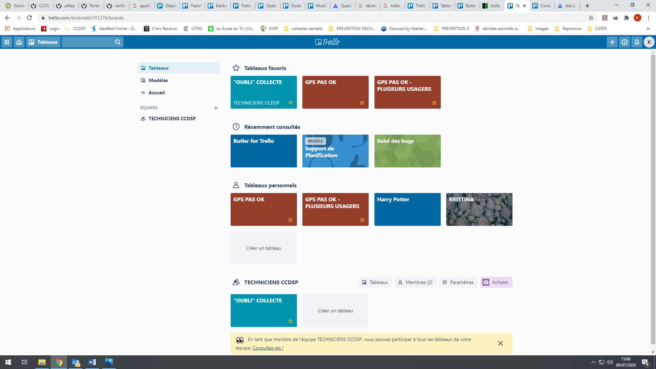Open Membres (2) for the team
Image resolution: width=656 pixels, height=369 pixels.
(415, 282)
